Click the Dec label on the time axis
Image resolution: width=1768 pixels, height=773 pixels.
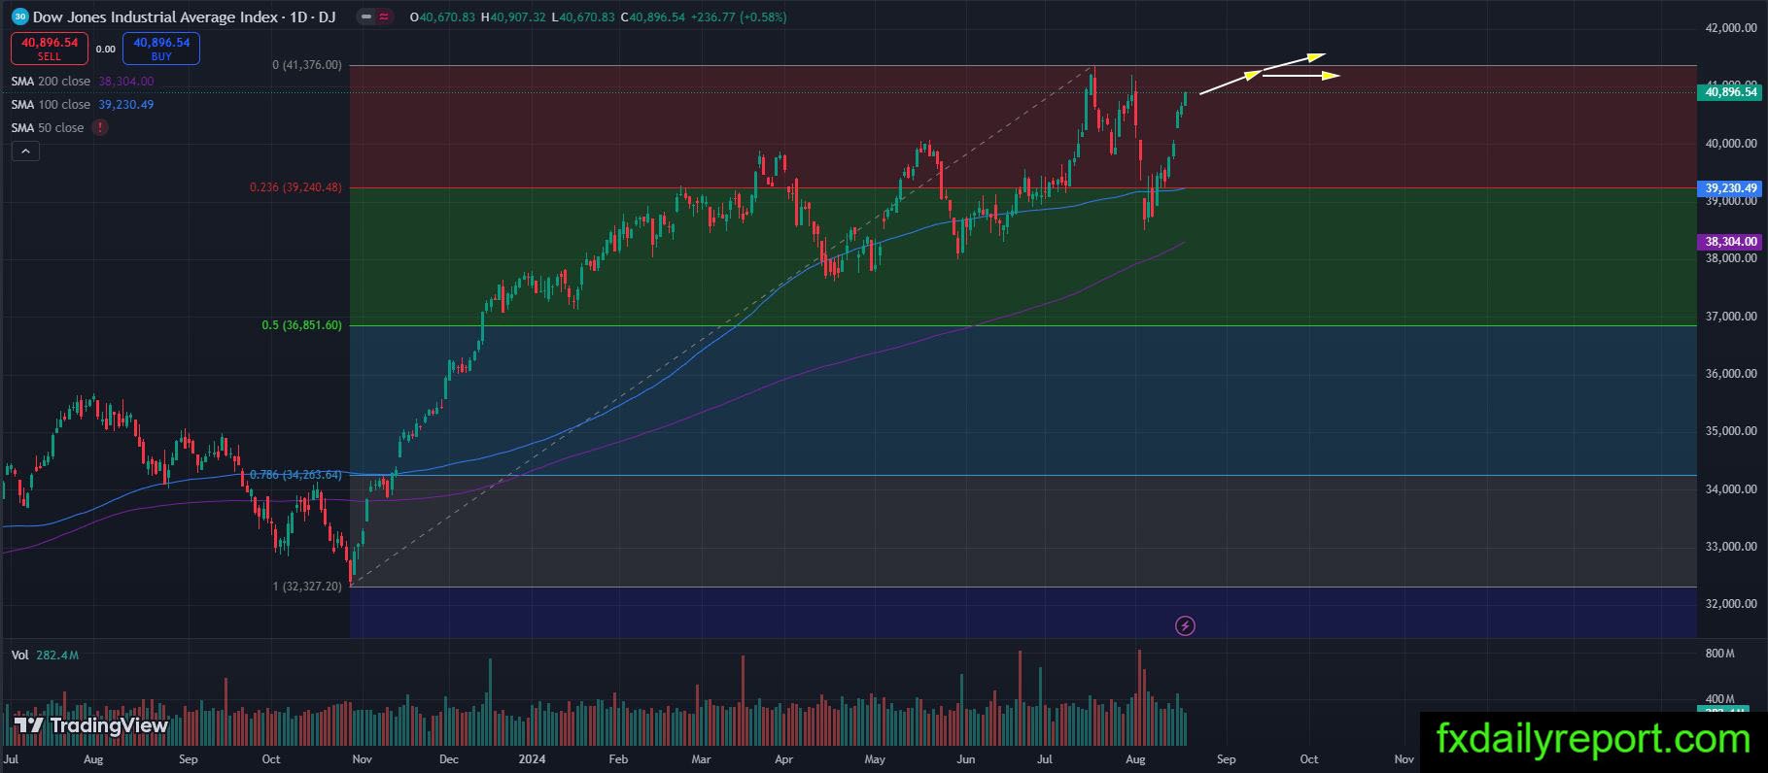coord(449,759)
